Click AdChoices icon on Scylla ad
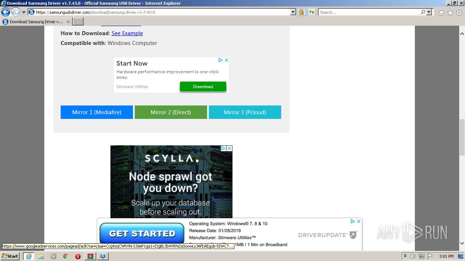Viewport: 465px width, 261px height. click(x=224, y=148)
